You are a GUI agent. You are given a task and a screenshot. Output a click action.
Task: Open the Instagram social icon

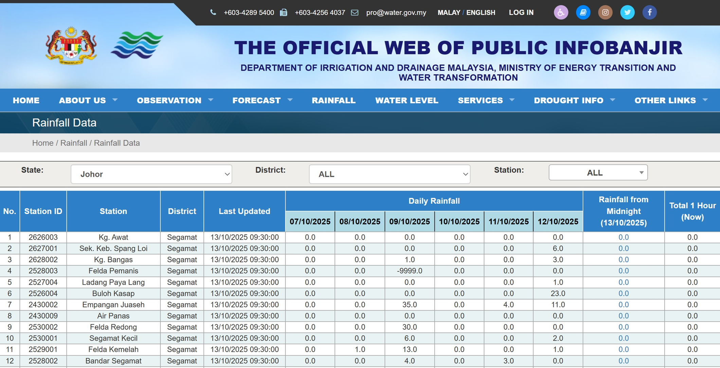click(x=605, y=13)
